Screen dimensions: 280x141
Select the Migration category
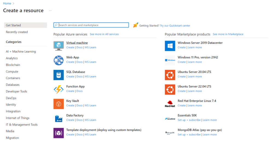click(12, 138)
